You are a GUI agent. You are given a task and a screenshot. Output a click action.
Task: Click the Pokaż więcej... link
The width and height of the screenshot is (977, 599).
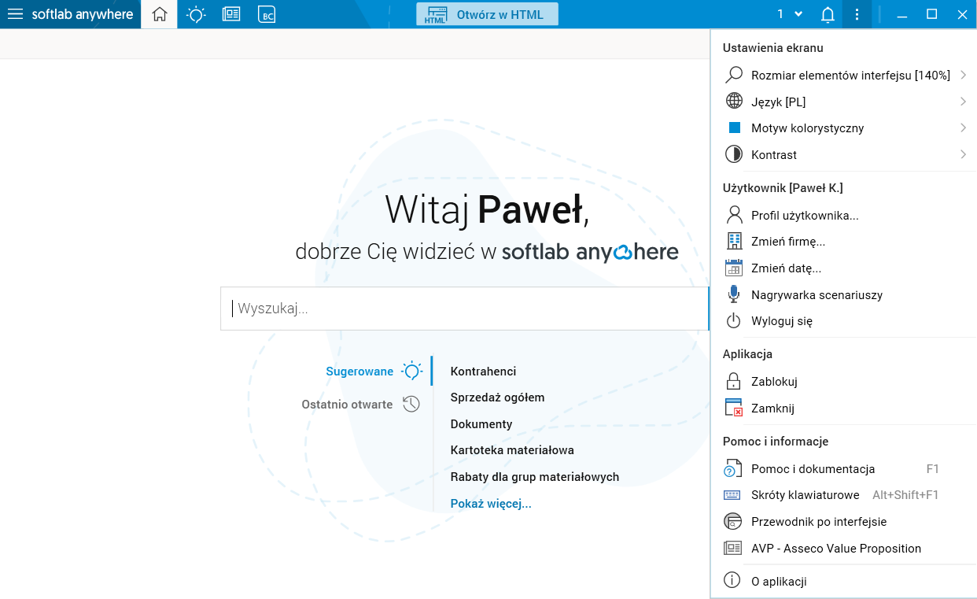point(491,504)
